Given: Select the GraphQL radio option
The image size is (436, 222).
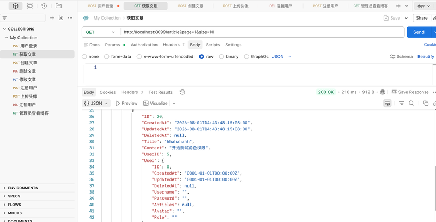Looking at the screenshot, I should (x=246, y=57).
